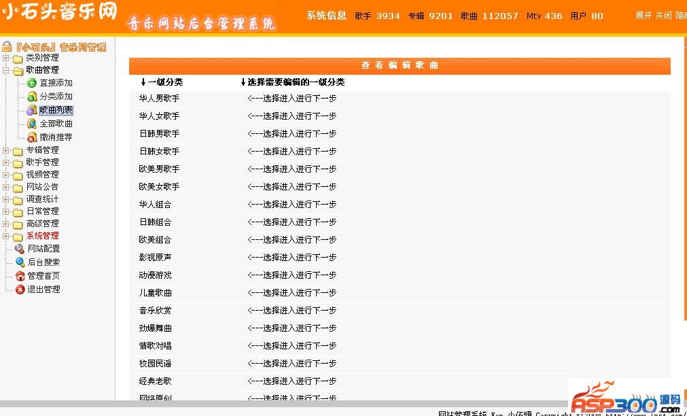The width and height of the screenshot is (687, 416).
Task: Click the 日韩女歌手 category
Action: tap(159, 151)
